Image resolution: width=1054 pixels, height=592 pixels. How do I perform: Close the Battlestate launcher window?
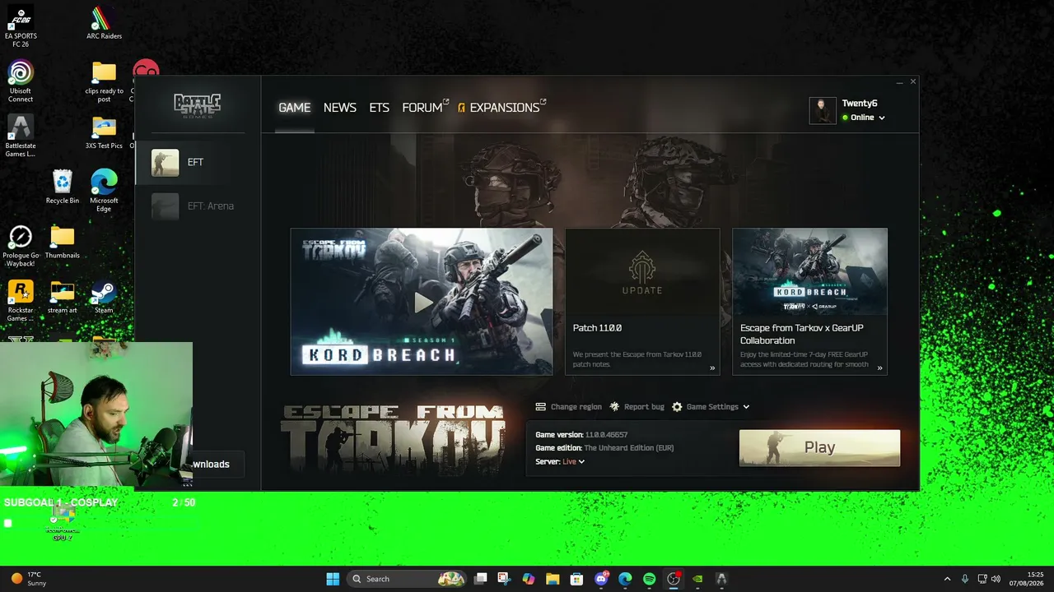912,82
